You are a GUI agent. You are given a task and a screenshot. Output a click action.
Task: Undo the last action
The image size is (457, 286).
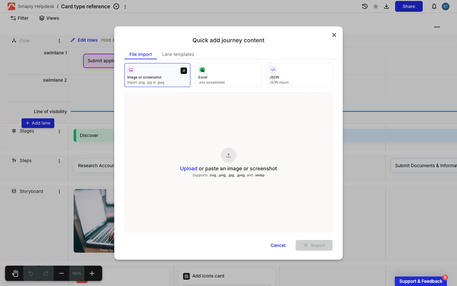(31, 273)
